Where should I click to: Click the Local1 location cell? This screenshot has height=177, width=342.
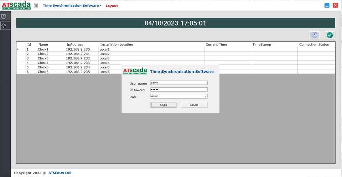(151, 49)
